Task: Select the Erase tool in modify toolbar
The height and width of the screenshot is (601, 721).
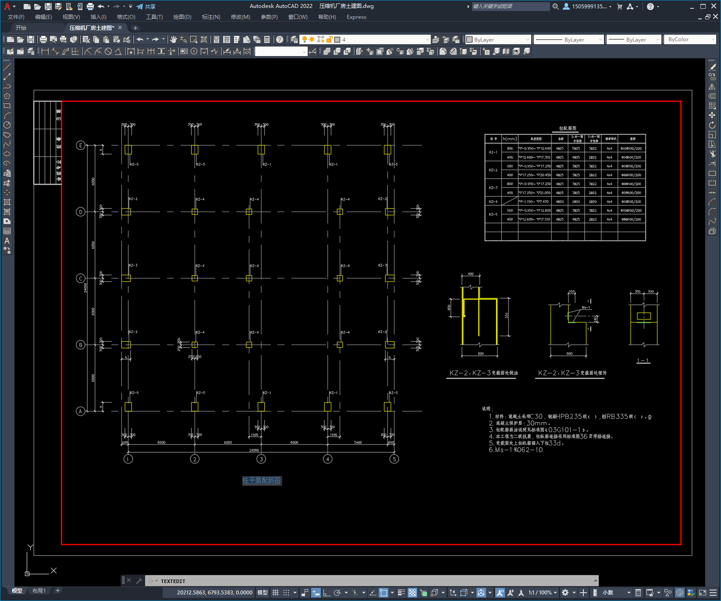Action: tap(712, 67)
